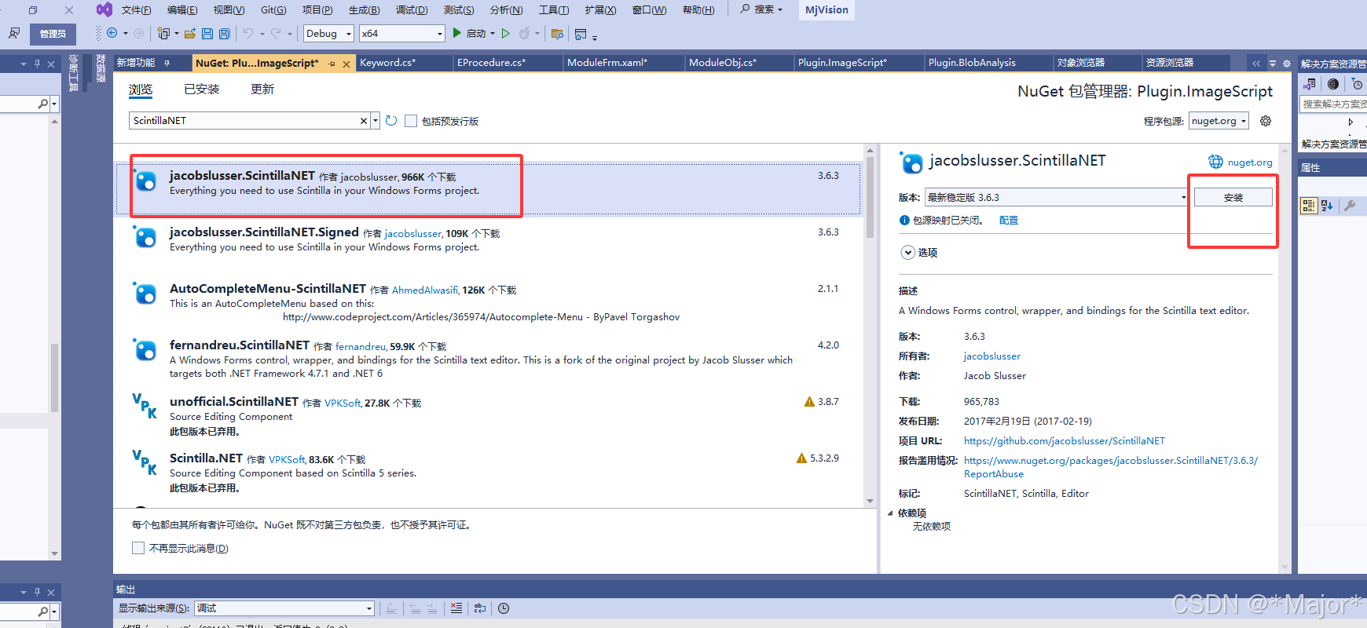Click the hot reload flame icon
Viewport: 1367px width, 628px height.
coord(524,33)
